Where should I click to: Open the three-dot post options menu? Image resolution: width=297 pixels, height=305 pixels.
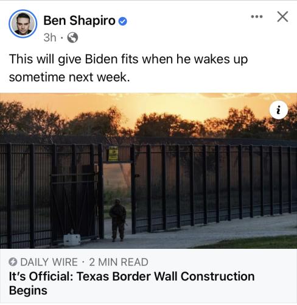click(x=257, y=16)
